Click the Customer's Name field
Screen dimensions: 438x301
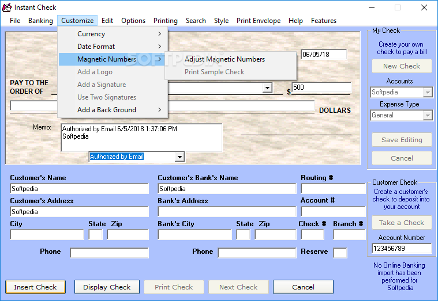79,189
